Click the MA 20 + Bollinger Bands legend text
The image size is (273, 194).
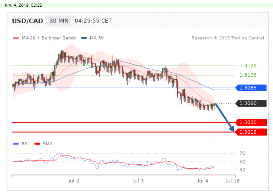point(49,38)
